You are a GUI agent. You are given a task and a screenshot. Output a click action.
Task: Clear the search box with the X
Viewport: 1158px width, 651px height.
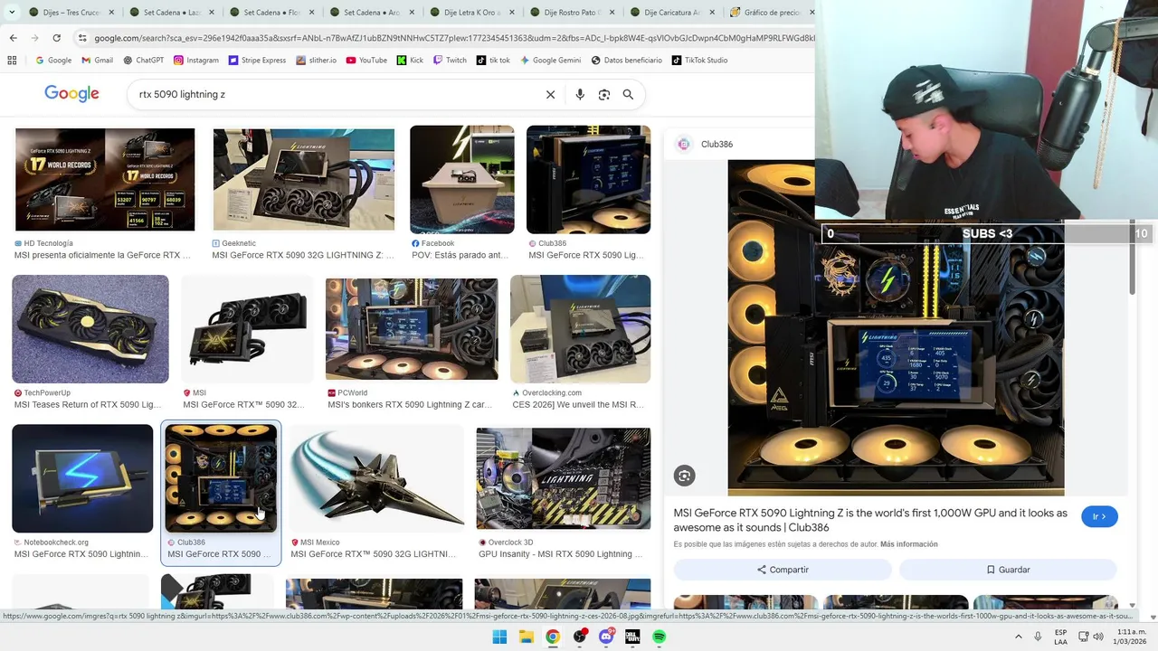(550, 94)
